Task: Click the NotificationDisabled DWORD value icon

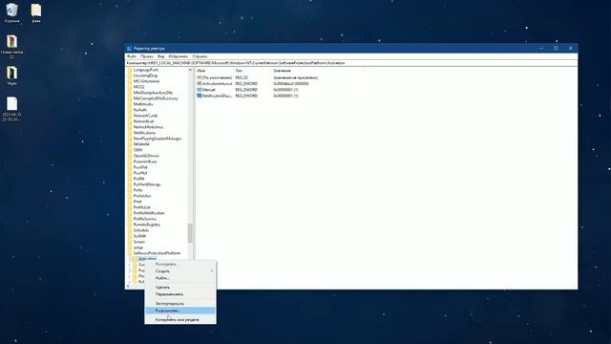Action: click(200, 96)
